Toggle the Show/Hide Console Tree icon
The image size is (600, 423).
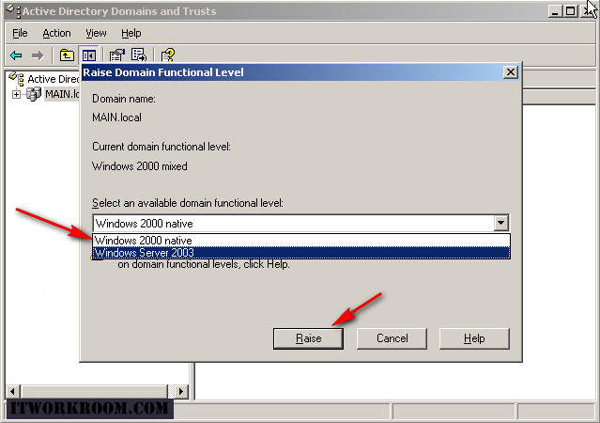click(89, 55)
